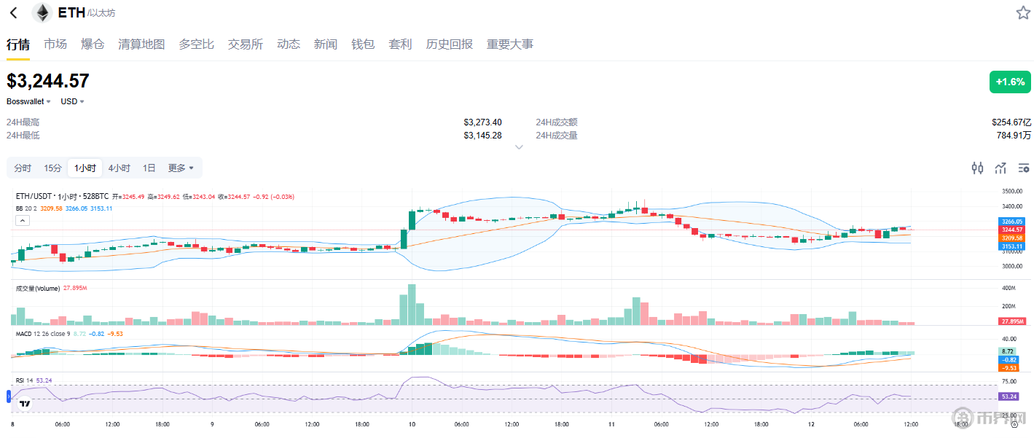This screenshot has height=438, width=1034.
Task: Select the 1日 timeframe
Action: (149, 168)
